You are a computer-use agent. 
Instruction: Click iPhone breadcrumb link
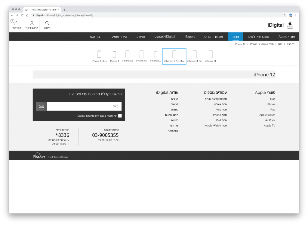[x=253, y=44]
